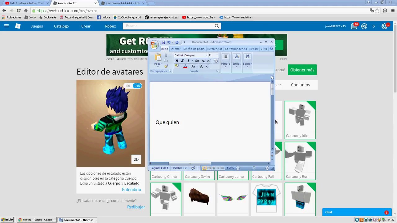Copy selection with copy icon
This screenshot has height=223, width=397.
[x=166, y=61]
